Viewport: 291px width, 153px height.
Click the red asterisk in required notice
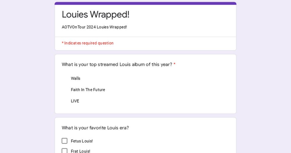(x=63, y=43)
